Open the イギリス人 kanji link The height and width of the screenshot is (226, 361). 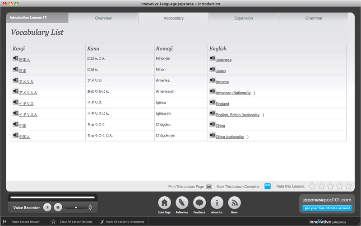pyautogui.click(x=28, y=115)
